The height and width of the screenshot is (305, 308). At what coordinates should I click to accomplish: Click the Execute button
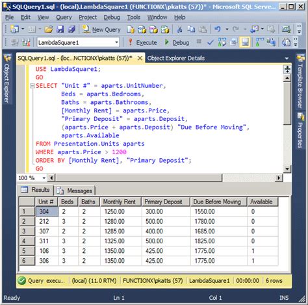point(142,42)
